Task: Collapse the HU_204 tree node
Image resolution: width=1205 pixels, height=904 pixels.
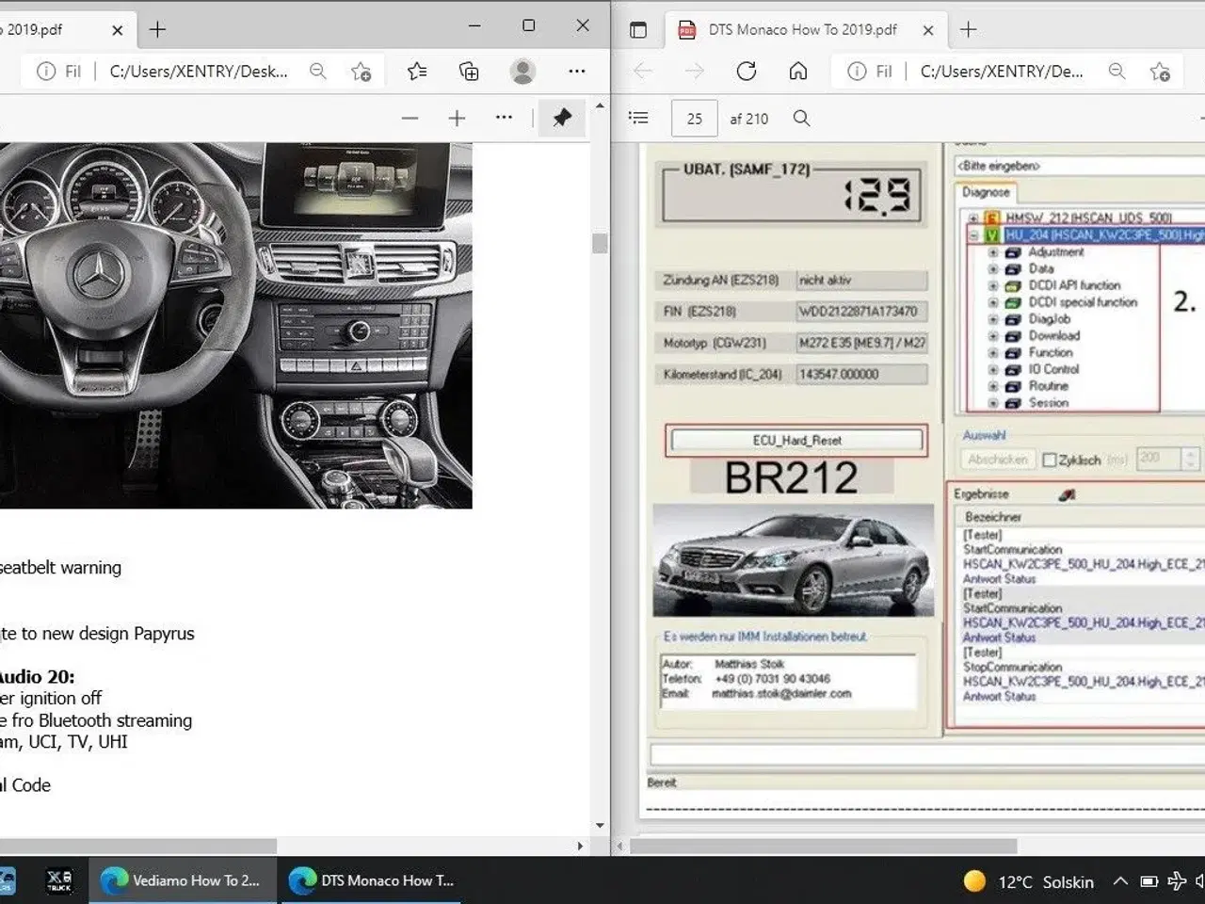Action: [x=973, y=235]
